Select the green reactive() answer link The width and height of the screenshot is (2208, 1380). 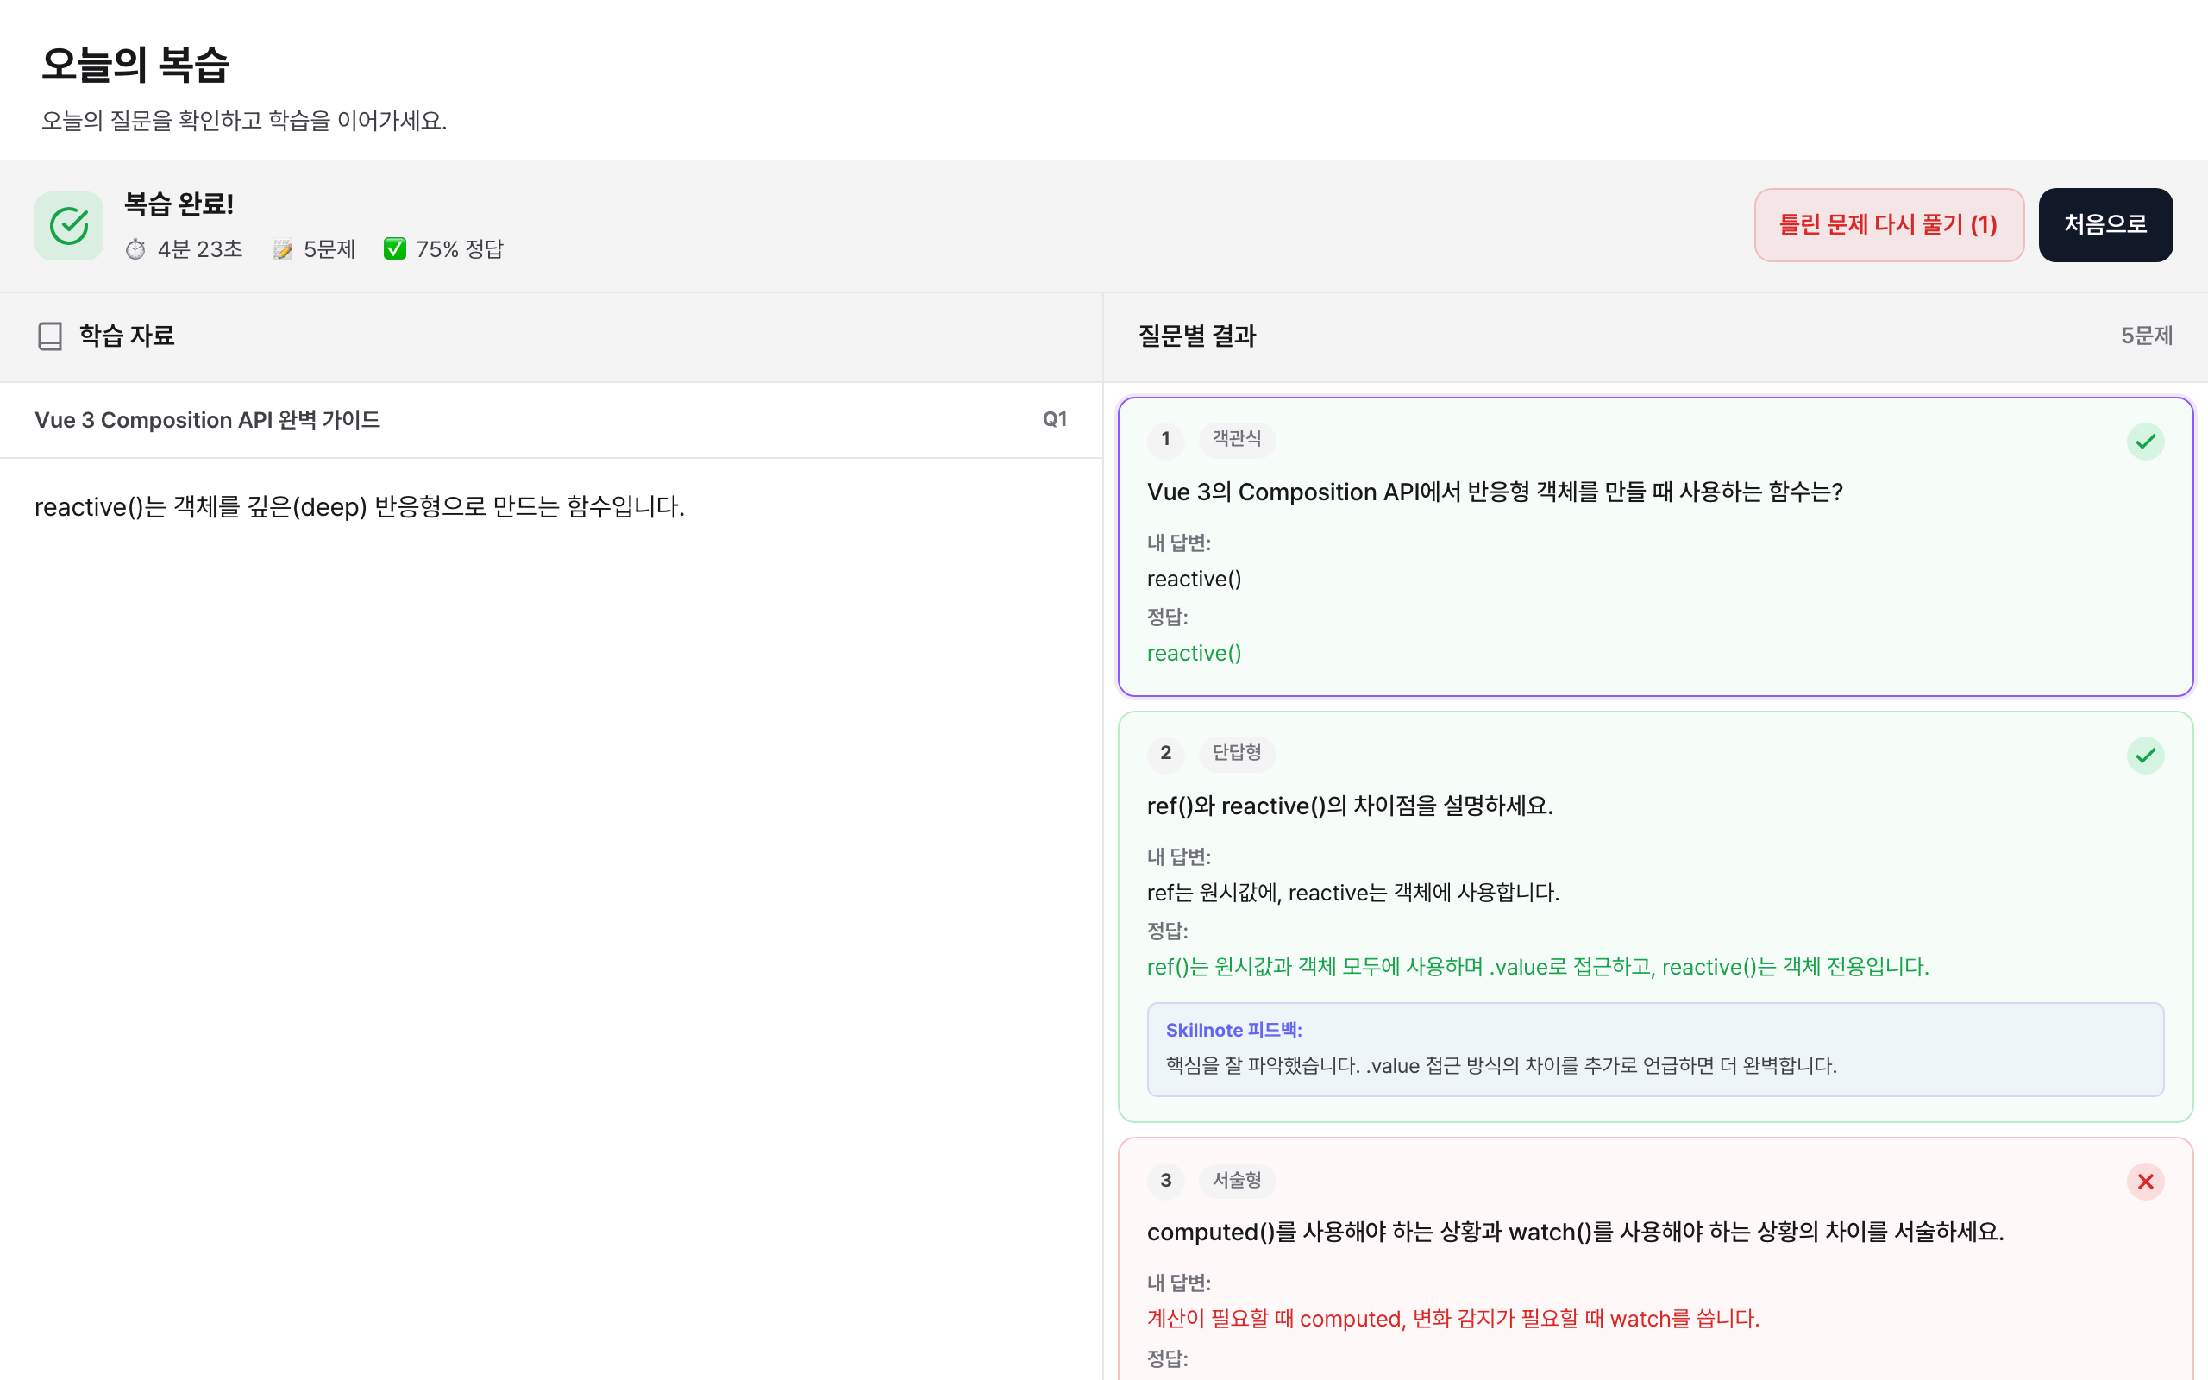(1195, 653)
